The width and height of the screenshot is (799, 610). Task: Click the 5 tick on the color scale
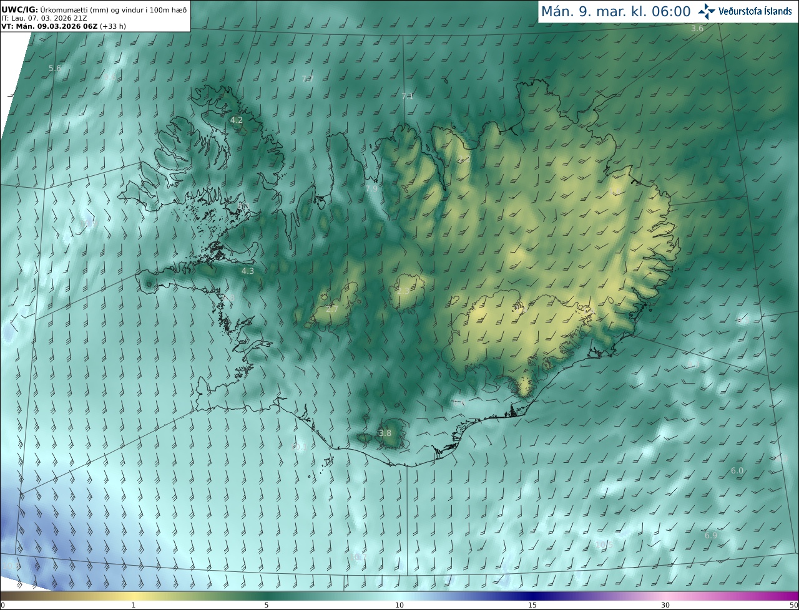267,606
